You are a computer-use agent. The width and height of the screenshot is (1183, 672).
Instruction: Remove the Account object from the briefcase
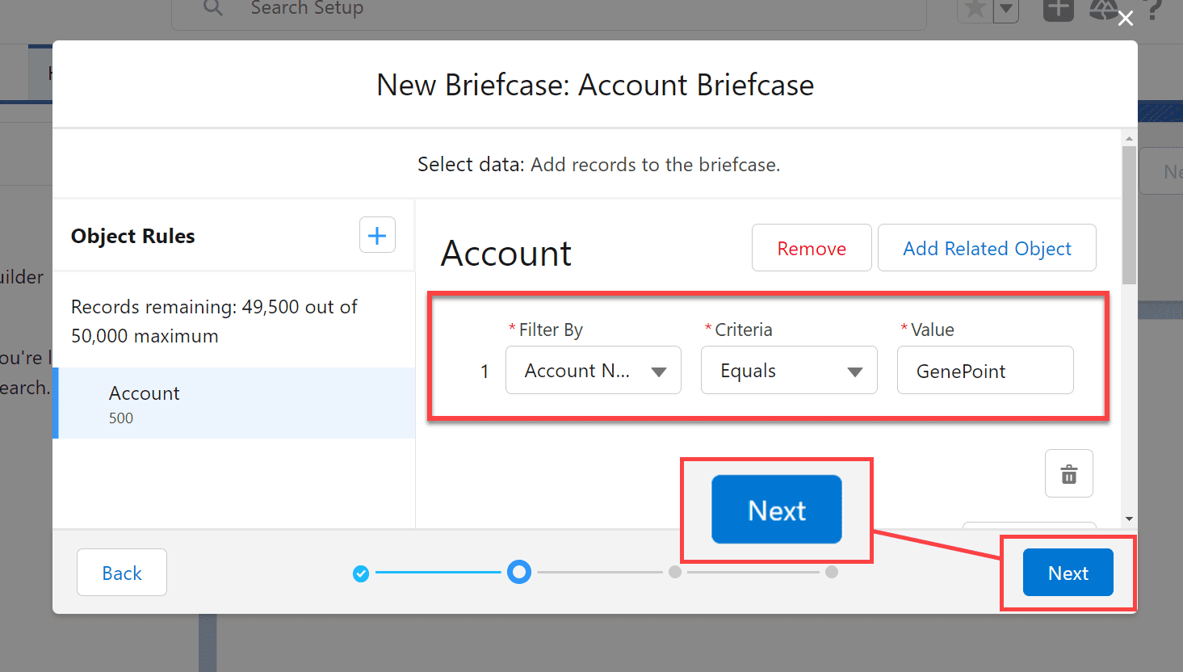pos(811,248)
